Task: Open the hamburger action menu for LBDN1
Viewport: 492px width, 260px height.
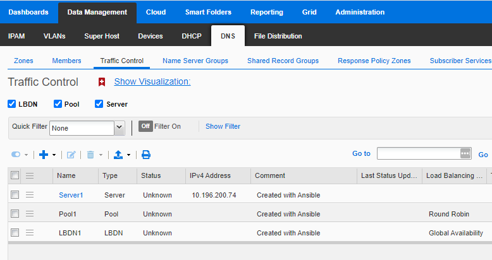Action: 30,233
